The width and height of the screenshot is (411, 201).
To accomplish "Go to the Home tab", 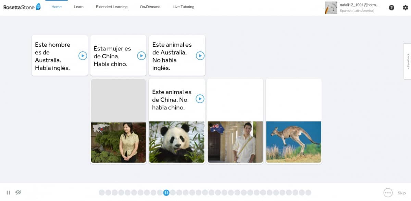I will tap(57, 7).
